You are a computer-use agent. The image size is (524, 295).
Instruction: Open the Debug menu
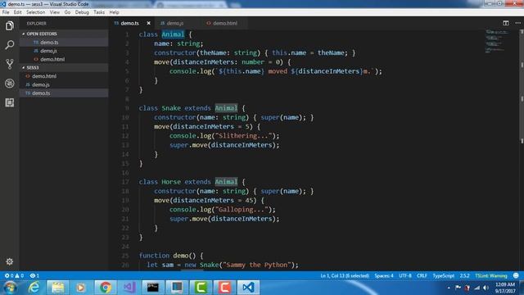point(82,12)
